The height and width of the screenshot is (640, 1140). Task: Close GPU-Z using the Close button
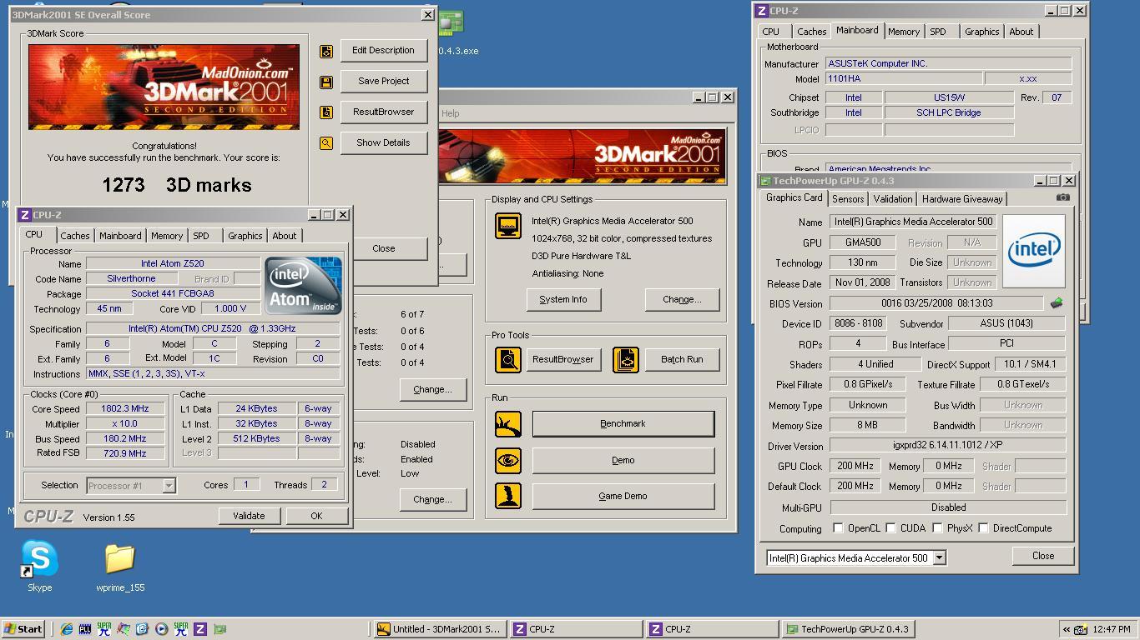[x=1042, y=556]
